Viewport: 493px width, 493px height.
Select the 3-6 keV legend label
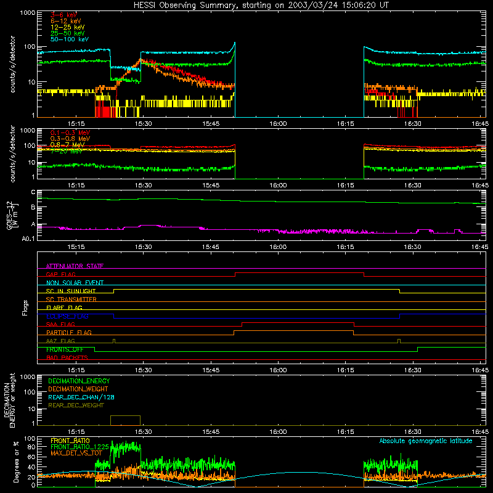click(x=63, y=15)
